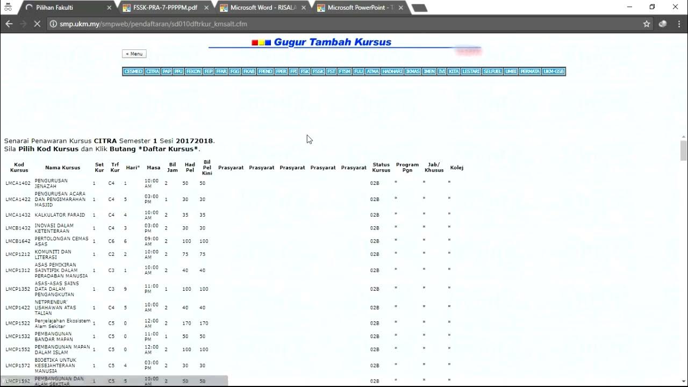Image resolution: width=688 pixels, height=387 pixels.
Task: Select the FEP faculty button
Action: [208, 71]
